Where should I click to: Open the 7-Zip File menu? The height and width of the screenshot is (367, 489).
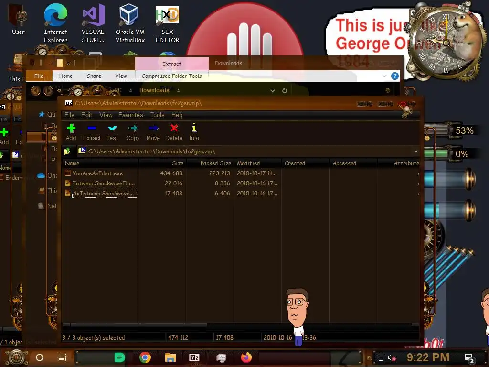69,115
